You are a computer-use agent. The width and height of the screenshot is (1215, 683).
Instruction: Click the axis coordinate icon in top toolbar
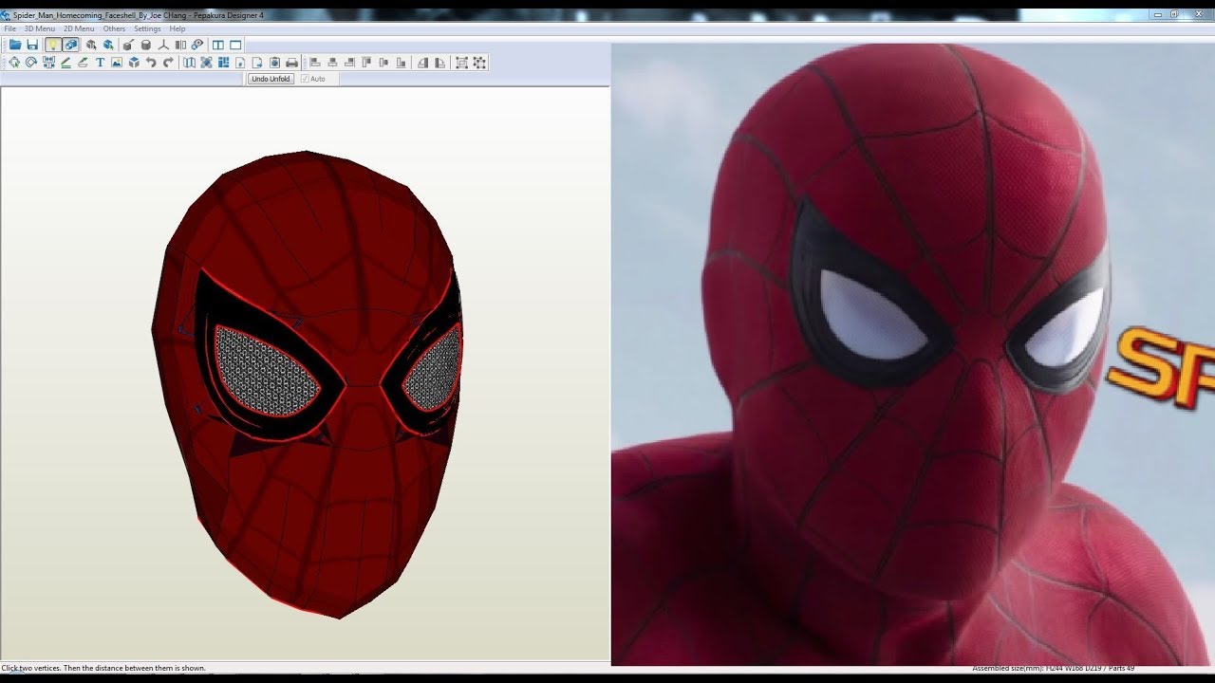[x=164, y=45]
